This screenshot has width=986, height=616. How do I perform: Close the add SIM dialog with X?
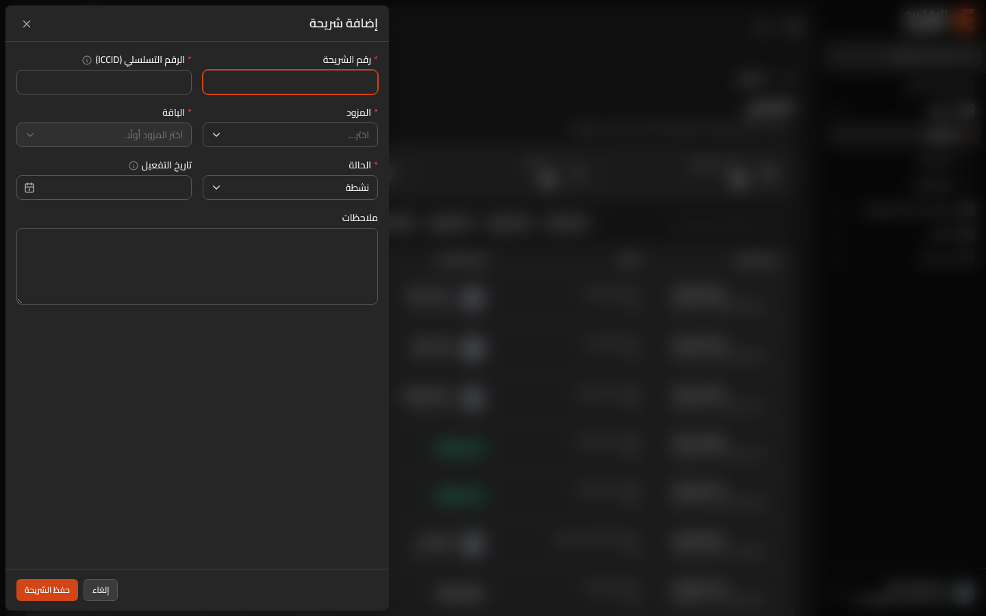[x=27, y=24]
